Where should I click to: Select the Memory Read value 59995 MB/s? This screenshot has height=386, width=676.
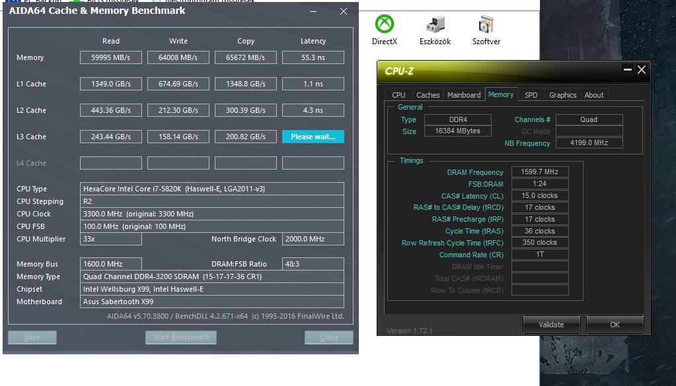click(x=111, y=57)
